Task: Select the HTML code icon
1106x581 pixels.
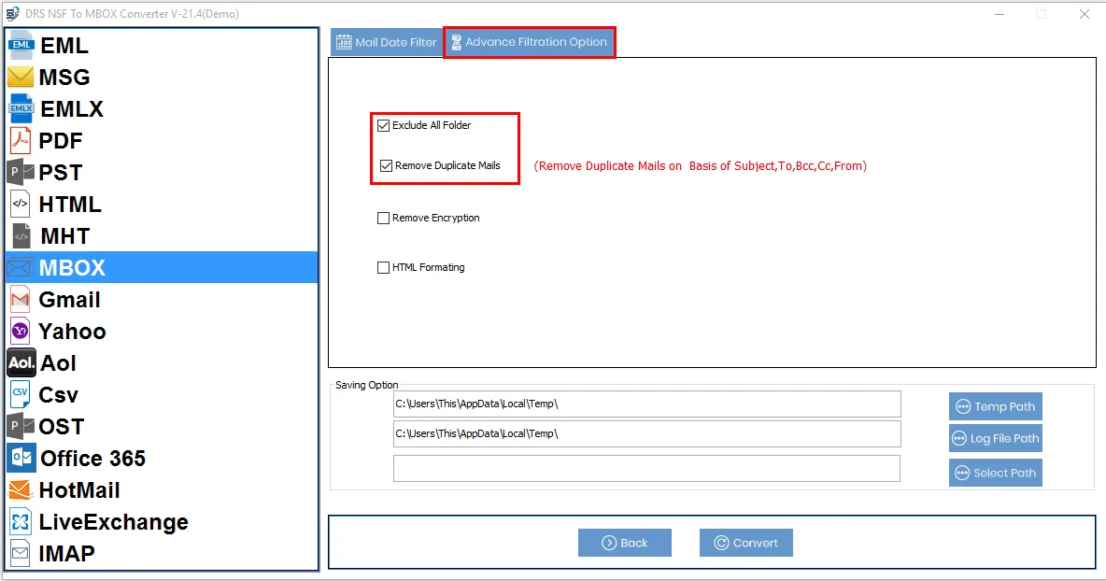Action: [21, 204]
